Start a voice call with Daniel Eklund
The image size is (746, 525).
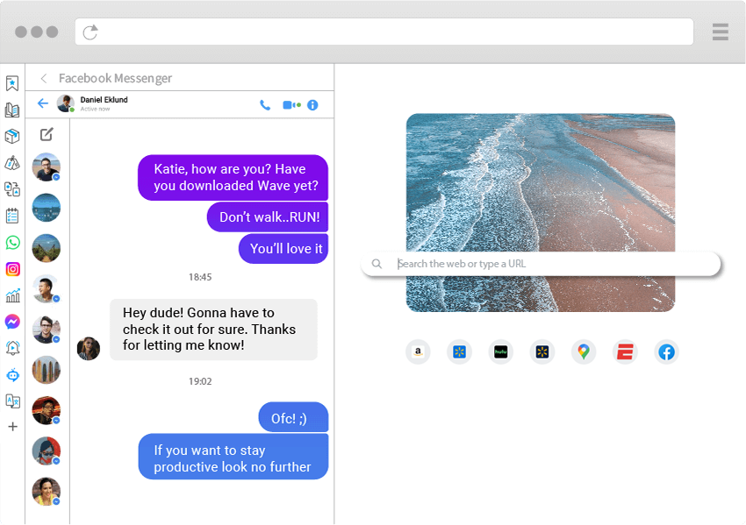(265, 103)
